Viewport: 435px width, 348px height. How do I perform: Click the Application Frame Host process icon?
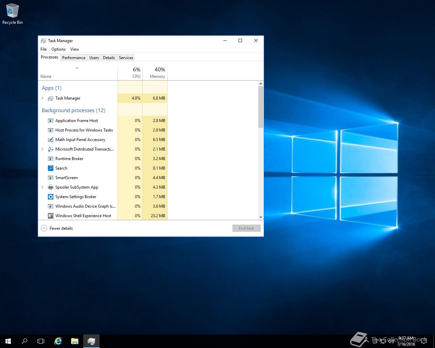tap(51, 121)
